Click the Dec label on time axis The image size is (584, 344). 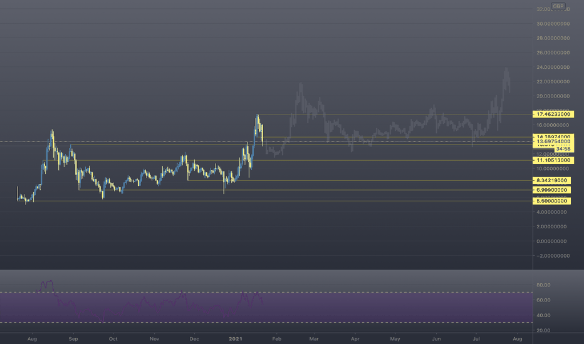coord(194,339)
